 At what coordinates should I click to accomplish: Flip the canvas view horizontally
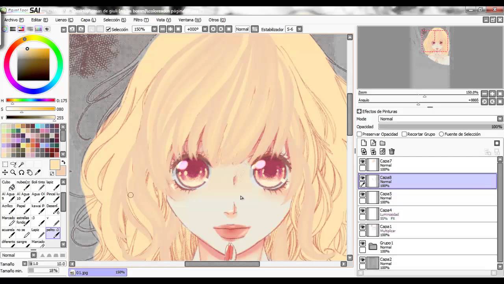click(x=255, y=29)
